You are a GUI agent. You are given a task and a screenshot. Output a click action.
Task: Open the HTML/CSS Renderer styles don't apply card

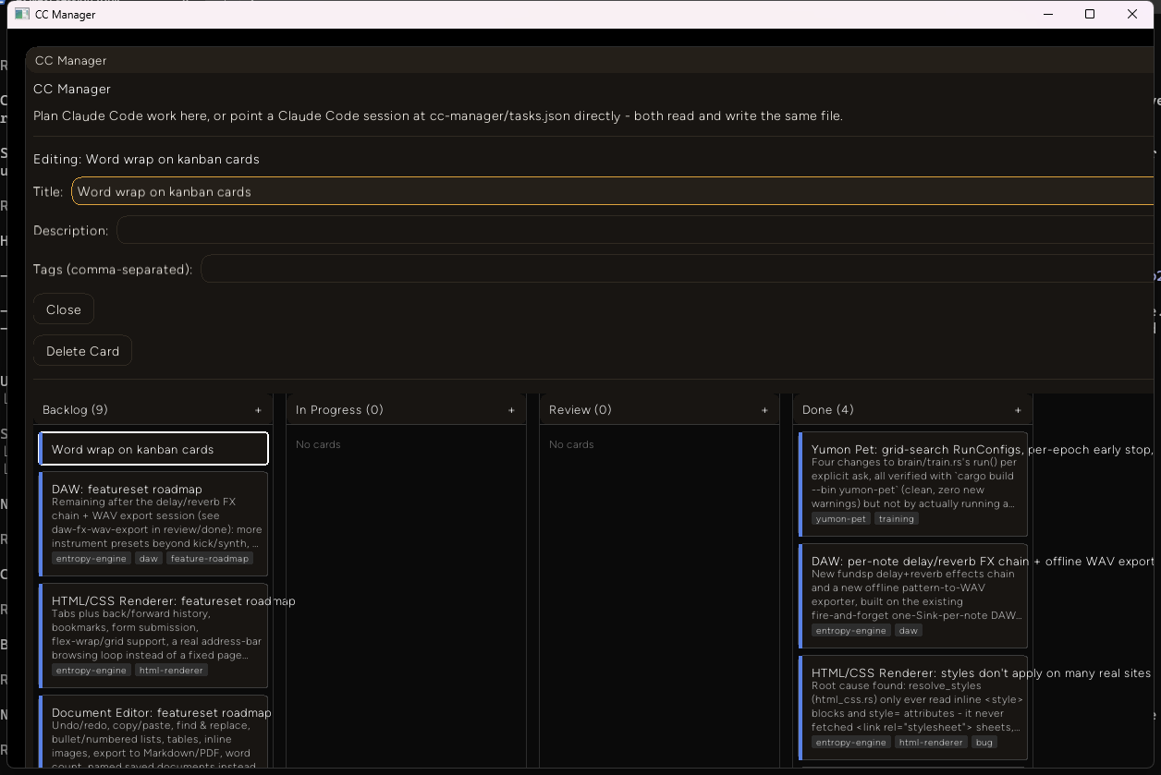913,708
